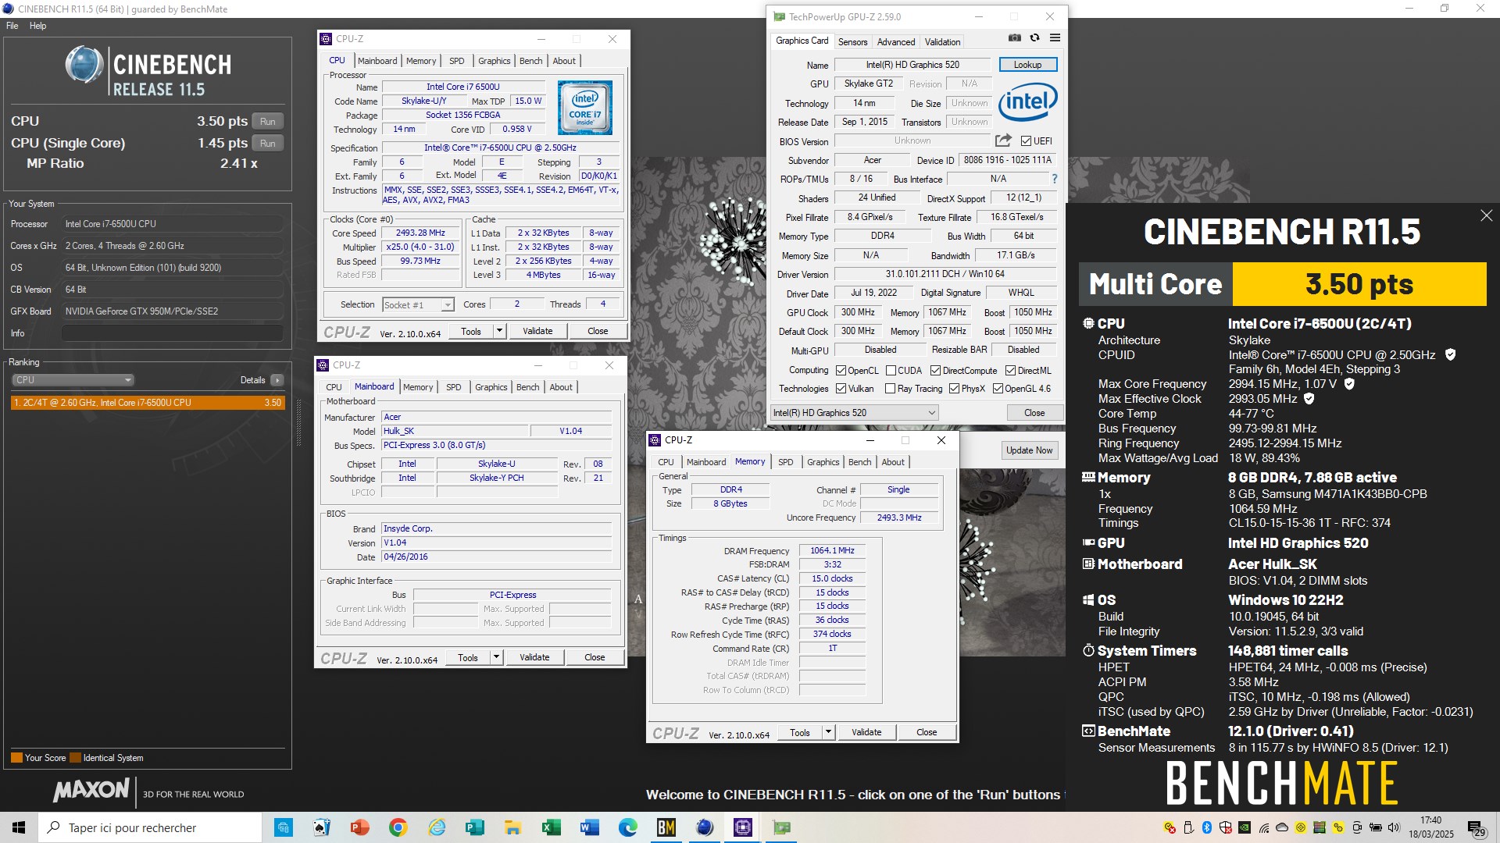Click Validate in the CPU-Z Memory window
This screenshot has width=1500, height=843.
point(866,732)
